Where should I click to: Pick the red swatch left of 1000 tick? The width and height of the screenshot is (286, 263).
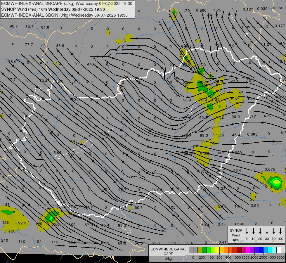click(x=235, y=250)
